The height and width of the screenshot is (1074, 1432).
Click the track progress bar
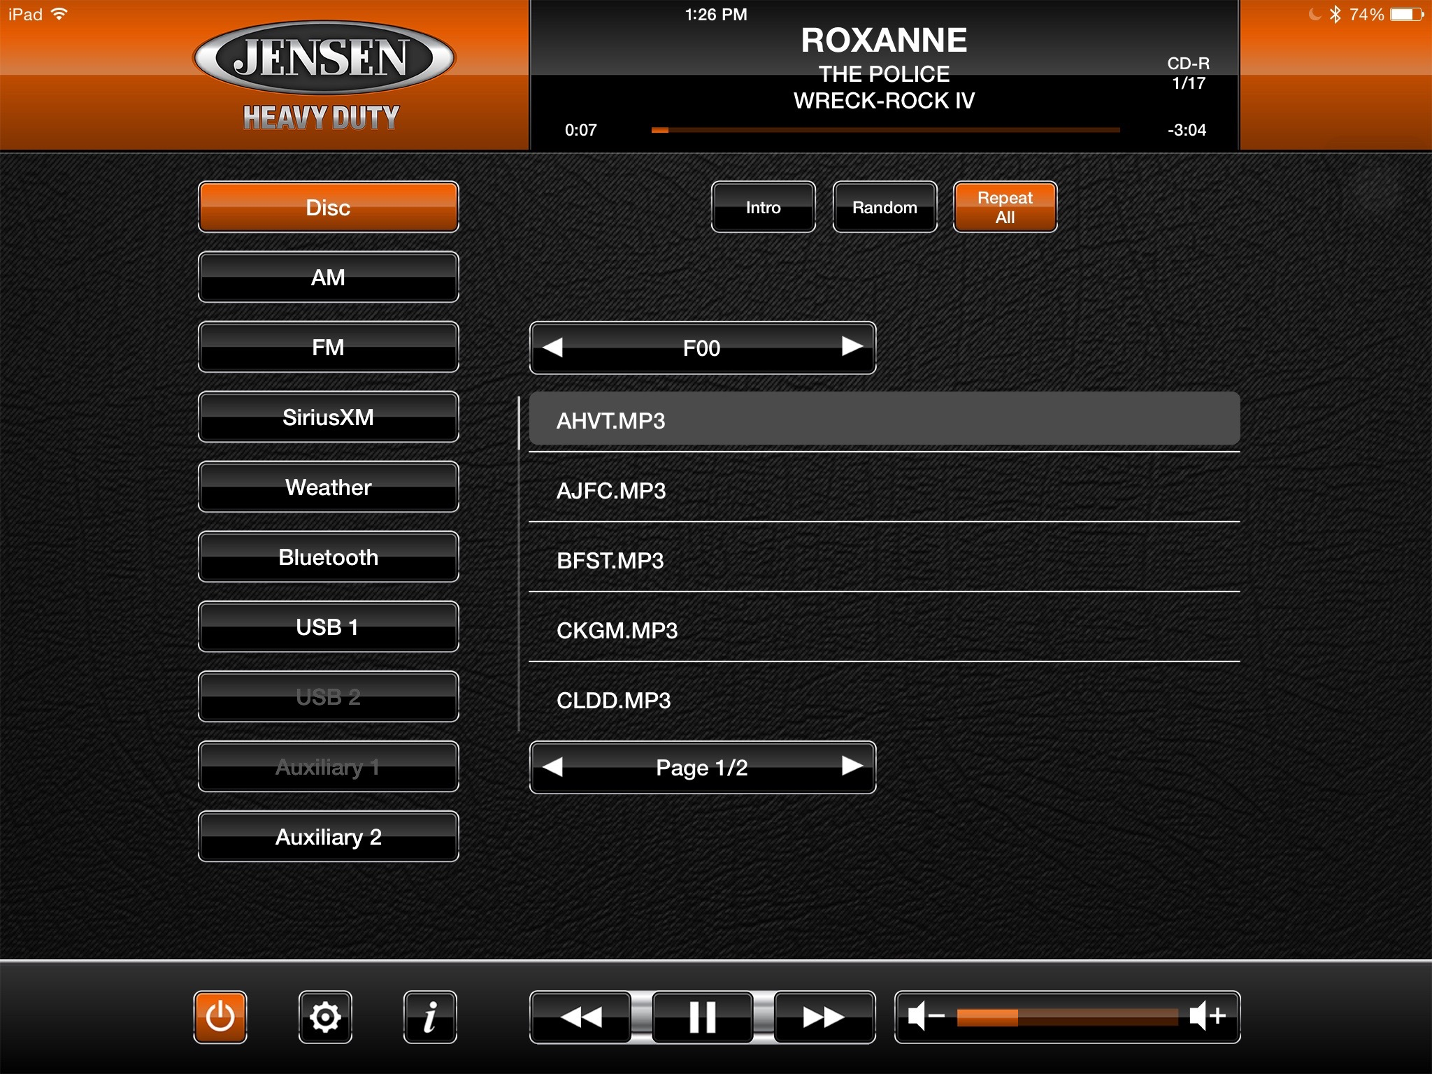[x=885, y=130]
